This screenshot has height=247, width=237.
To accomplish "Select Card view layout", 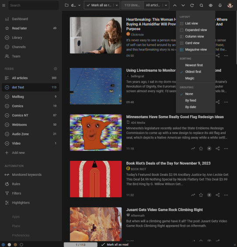I will point(195,43).
